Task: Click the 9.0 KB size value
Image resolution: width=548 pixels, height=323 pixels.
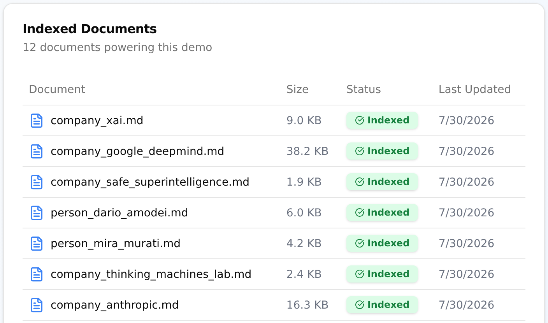Action: tap(304, 121)
